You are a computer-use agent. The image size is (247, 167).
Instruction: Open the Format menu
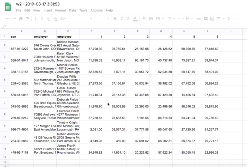click(x=60, y=10)
